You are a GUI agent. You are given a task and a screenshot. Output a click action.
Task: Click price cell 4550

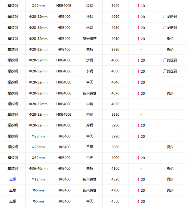115,201
